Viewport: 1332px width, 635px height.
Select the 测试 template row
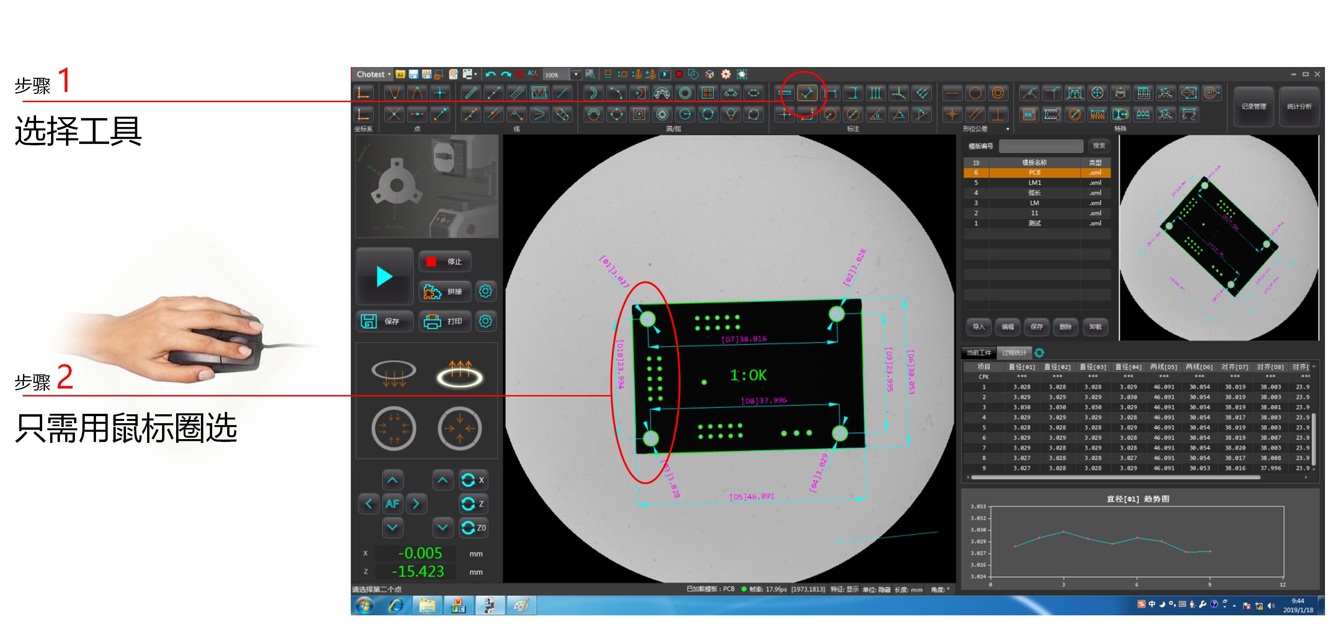pos(1037,224)
